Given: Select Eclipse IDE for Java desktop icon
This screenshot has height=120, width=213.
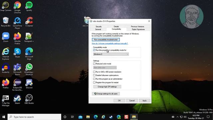Looking at the screenshot, I should 17,85.
